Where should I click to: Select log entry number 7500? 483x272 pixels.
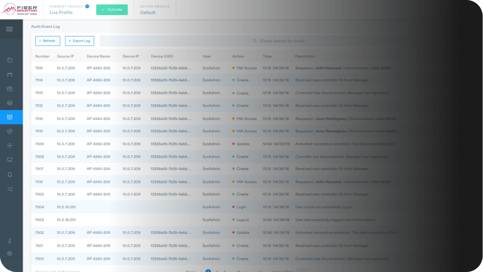pos(39,259)
